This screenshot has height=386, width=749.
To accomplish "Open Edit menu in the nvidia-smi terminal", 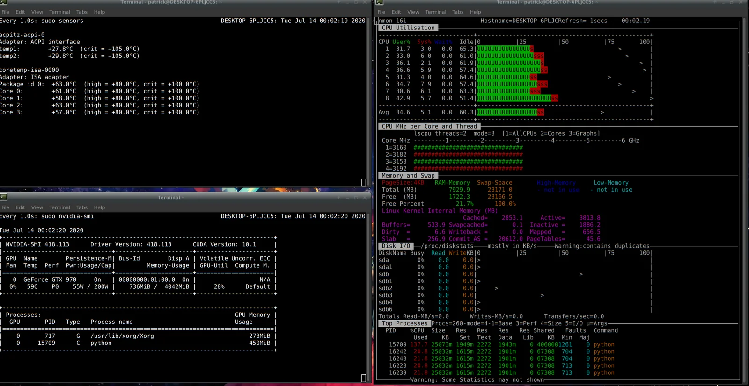I will [20, 207].
